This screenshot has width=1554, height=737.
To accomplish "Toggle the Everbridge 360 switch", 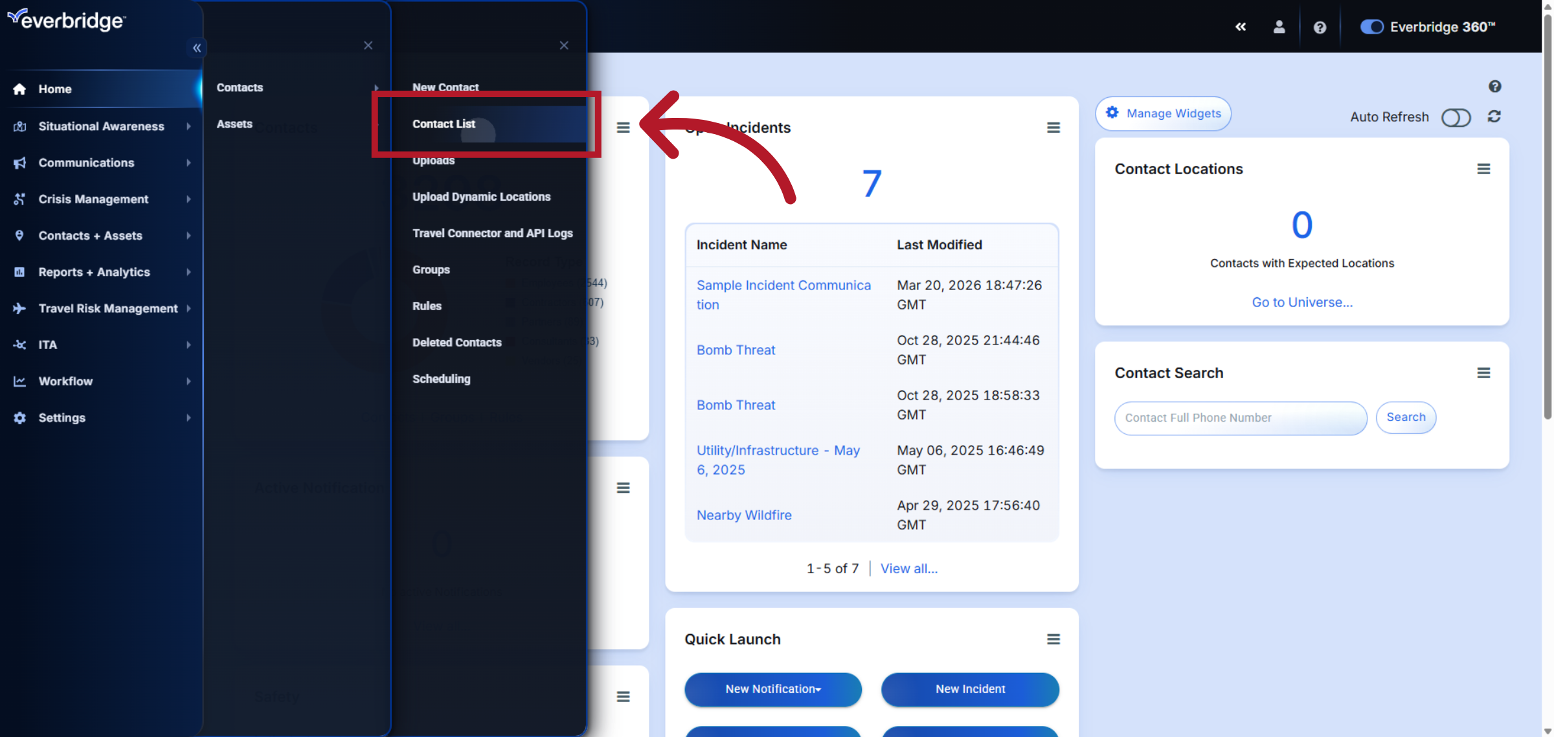I will tap(1372, 27).
